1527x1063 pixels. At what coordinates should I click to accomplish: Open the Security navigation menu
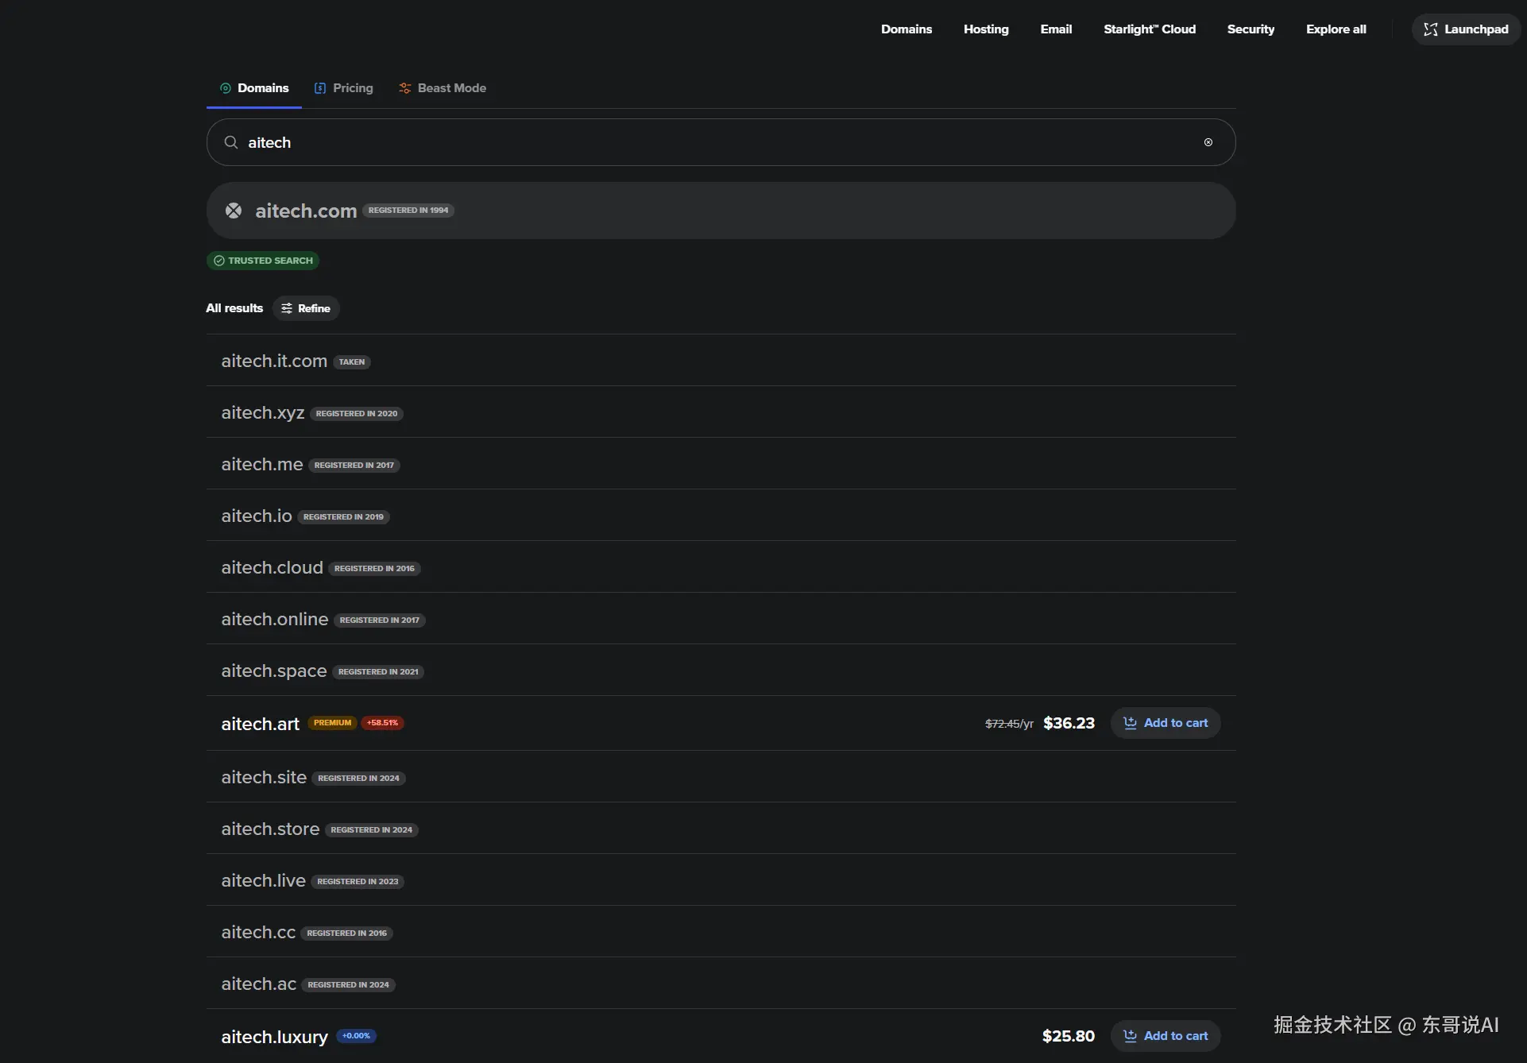tap(1251, 29)
